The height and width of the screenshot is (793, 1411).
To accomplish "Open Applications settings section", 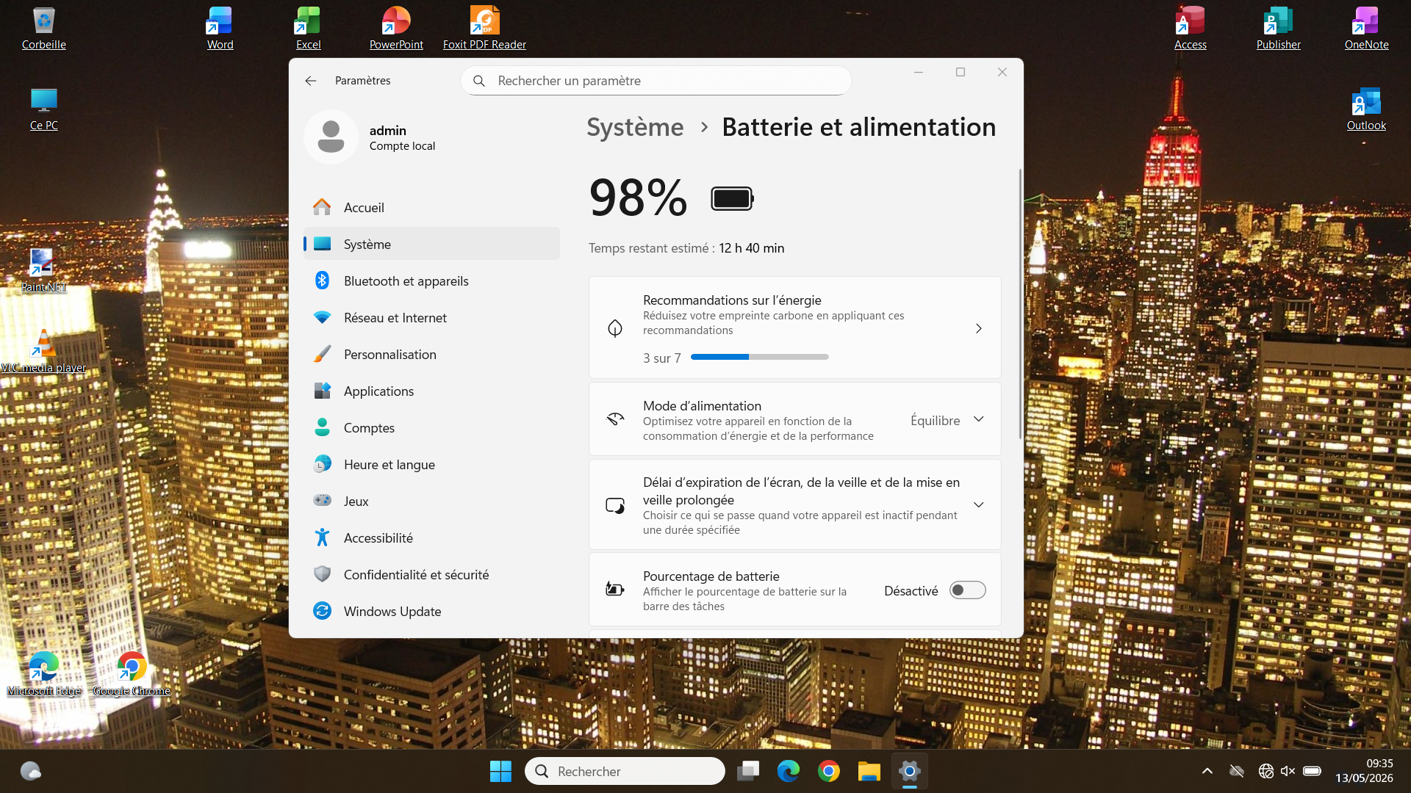I will [431, 391].
